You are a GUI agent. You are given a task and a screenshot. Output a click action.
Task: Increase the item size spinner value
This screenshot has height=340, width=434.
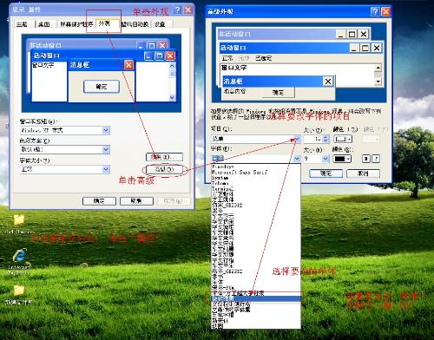pos(326,137)
